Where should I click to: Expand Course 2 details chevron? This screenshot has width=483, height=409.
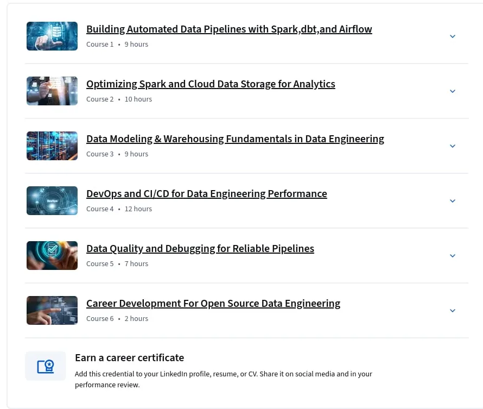click(x=452, y=91)
